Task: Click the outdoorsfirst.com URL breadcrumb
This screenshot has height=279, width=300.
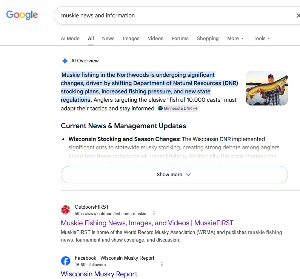Action: (110, 214)
